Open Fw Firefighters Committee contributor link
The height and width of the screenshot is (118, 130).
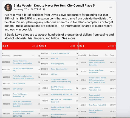(23, 77)
